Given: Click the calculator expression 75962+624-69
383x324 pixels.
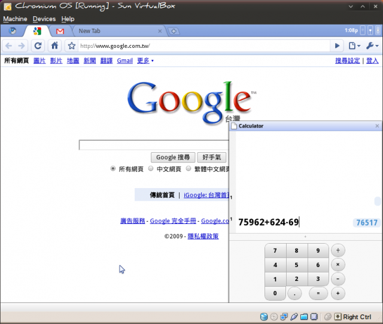Looking at the screenshot, I should click(x=269, y=222).
